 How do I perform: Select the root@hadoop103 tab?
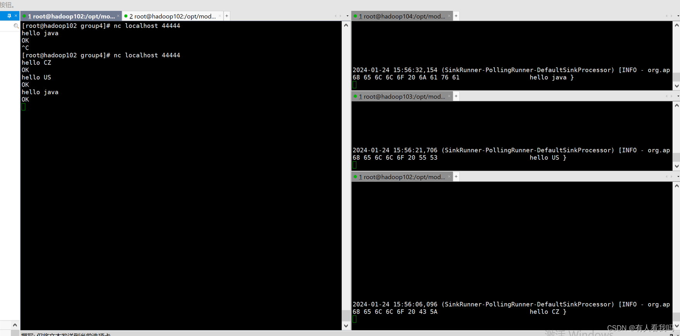point(402,96)
